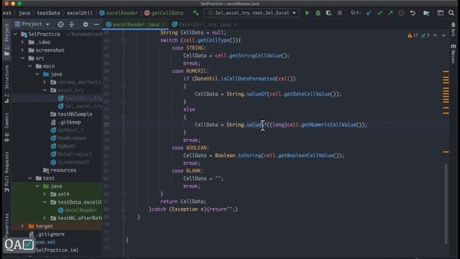
Task: Git update project blue arrow
Action: pos(369,13)
